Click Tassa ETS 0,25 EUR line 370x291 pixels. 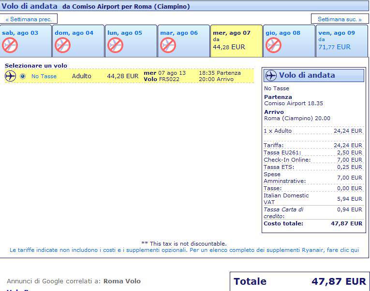coord(313,167)
